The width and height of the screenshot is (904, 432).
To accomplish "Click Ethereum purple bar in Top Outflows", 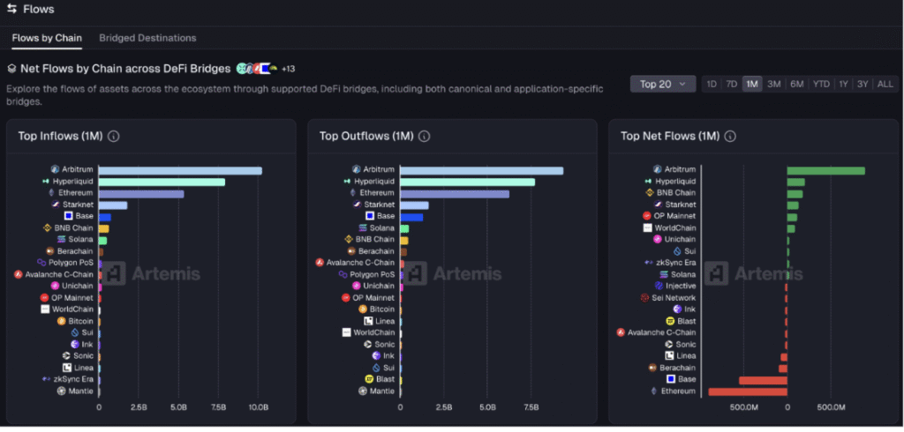I will pyautogui.click(x=455, y=194).
